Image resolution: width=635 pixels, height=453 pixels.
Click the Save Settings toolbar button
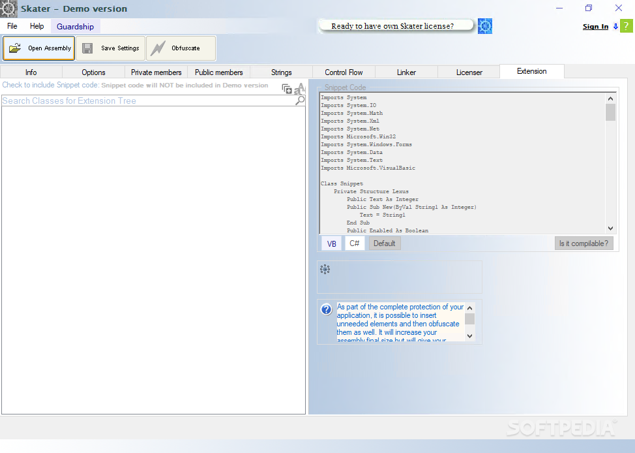point(110,48)
